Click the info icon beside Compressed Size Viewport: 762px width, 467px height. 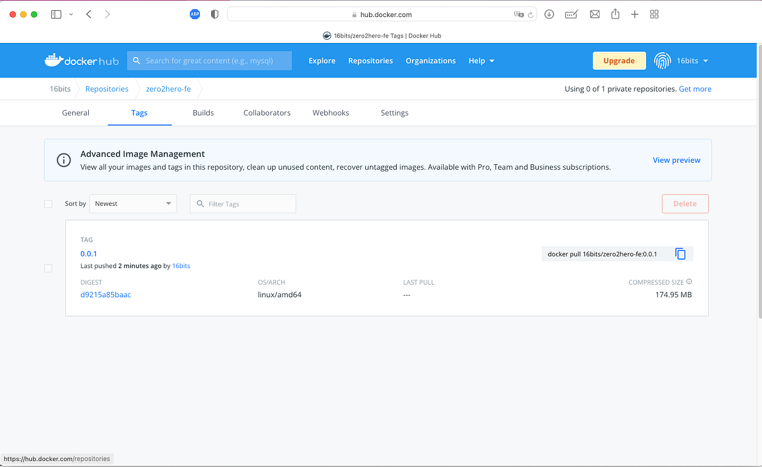tap(689, 281)
